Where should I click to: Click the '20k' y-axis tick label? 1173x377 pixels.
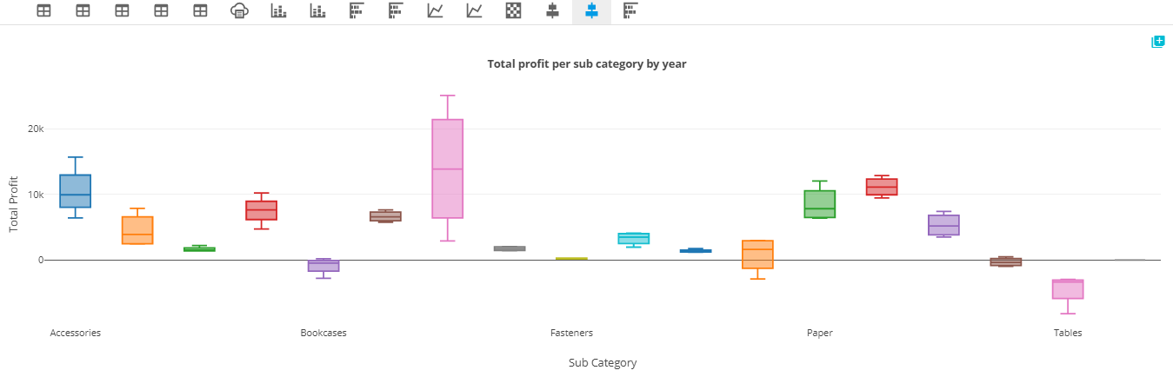(36, 129)
